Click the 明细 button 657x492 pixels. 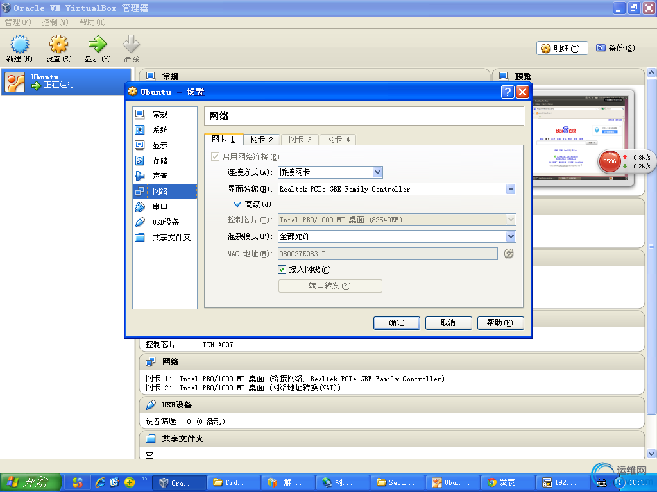coord(562,48)
